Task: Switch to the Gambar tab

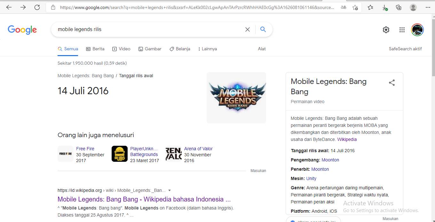Action: click(x=150, y=49)
